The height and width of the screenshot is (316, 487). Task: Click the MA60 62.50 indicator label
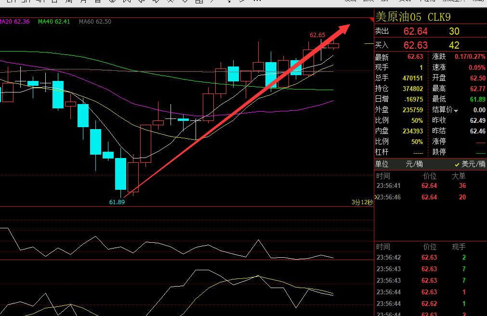[95, 22]
